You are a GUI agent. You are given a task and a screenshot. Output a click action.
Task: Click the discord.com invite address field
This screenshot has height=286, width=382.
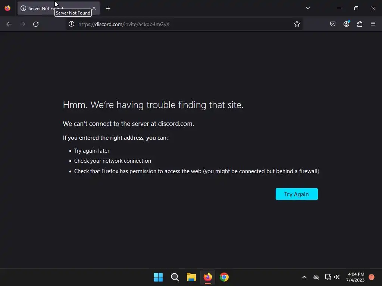(x=185, y=24)
